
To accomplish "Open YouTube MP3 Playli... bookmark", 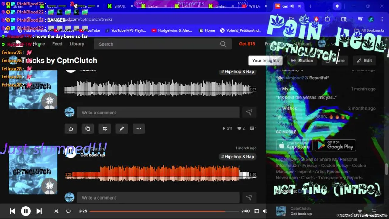I will point(125,30).
